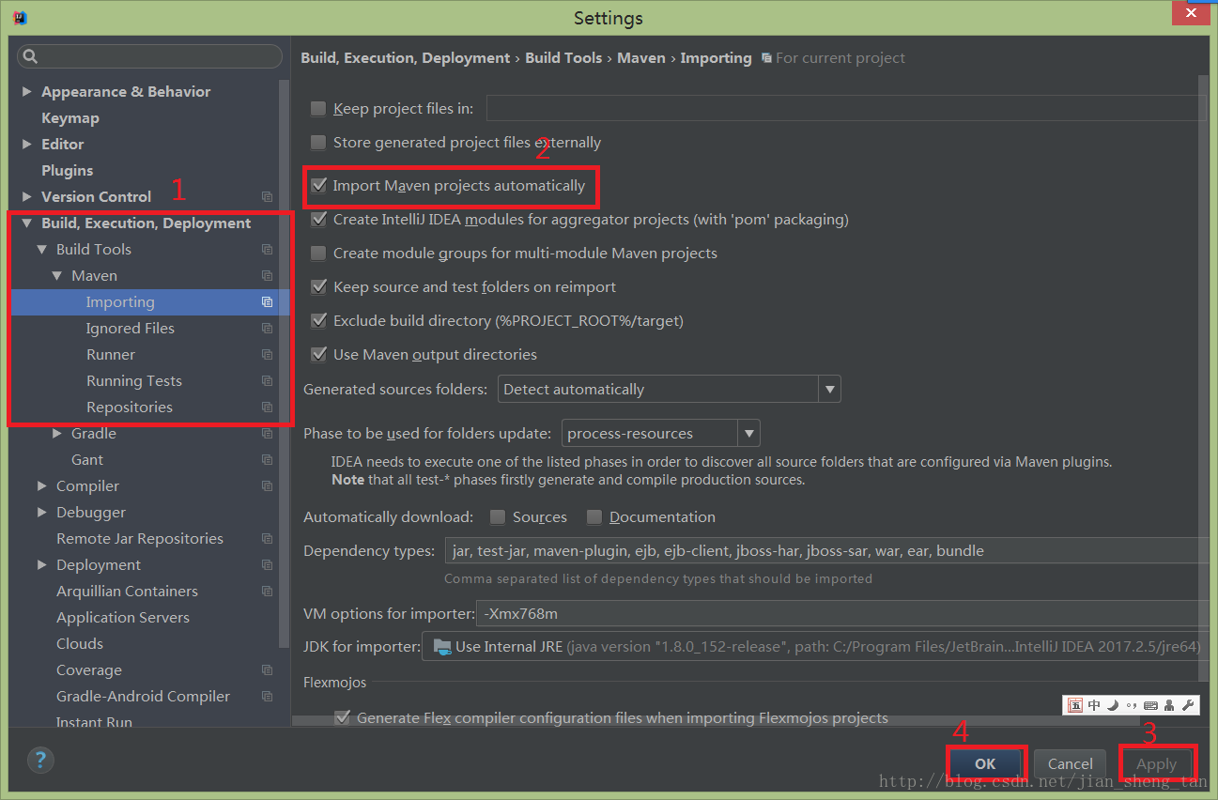Click project-level icon beside Build Tools
The height and width of the screenshot is (800, 1218).
267,250
